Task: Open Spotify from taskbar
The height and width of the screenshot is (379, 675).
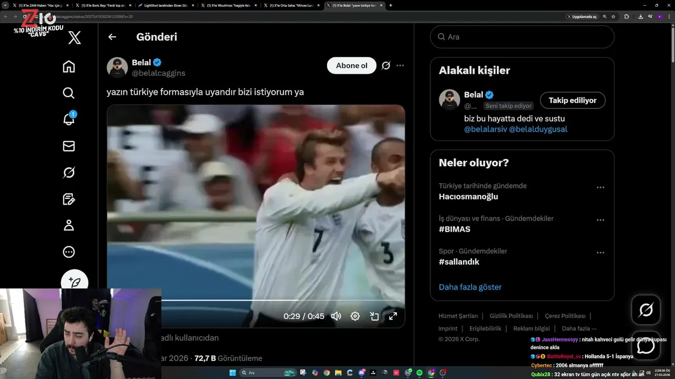Action: pos(420,373)
